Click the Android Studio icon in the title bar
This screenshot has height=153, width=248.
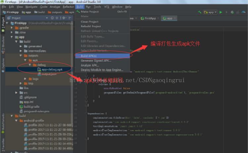[x=2, y=2]
